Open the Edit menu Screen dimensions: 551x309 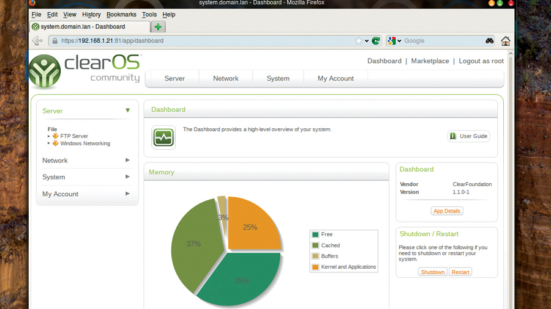click(x=52, y=15)
